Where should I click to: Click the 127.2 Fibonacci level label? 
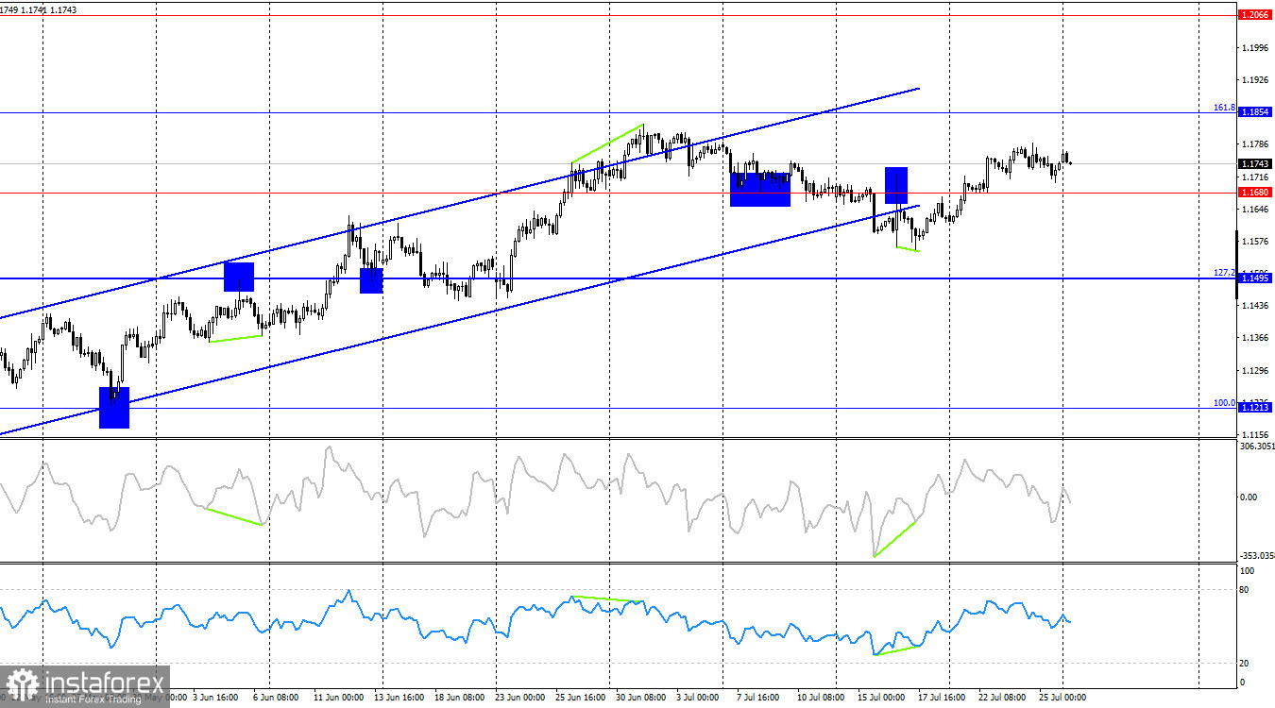pyautogui.click(x=1224, y=273)
